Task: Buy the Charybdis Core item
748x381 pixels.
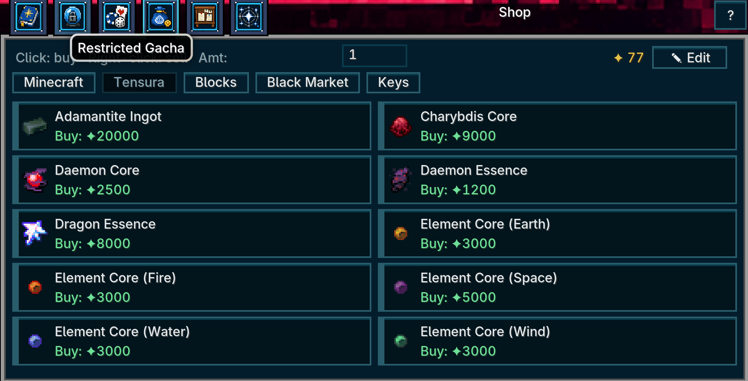Action: point(557,126)
